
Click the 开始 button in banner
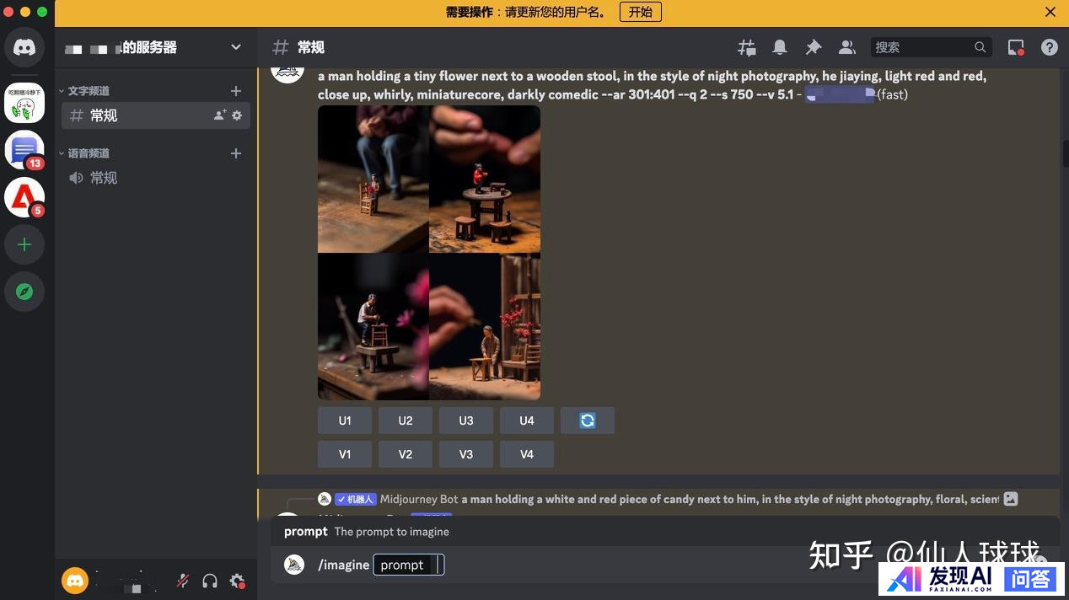click(x=640, y=12)
